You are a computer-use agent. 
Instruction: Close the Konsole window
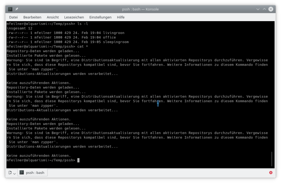[x=271, y=9]
